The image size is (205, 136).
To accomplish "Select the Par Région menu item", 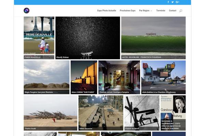I will (144, 11).
